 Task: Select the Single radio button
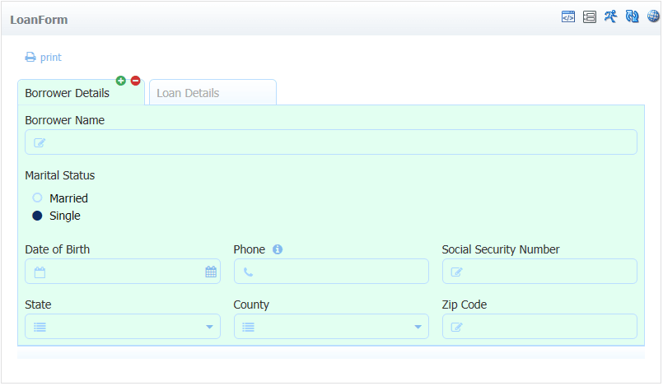click(37, 216)
